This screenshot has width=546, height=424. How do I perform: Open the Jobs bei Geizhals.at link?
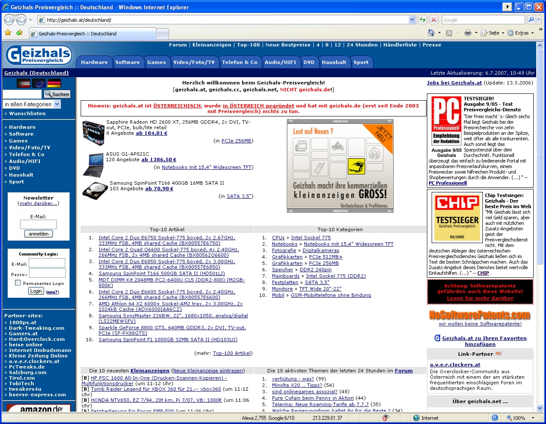(x=454, y=83)
